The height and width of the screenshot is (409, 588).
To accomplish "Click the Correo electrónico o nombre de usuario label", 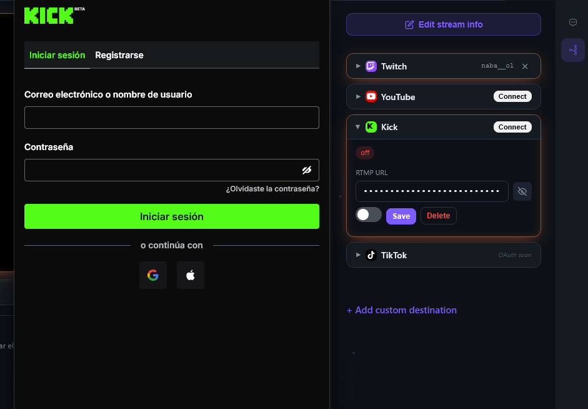I will 108,94.
